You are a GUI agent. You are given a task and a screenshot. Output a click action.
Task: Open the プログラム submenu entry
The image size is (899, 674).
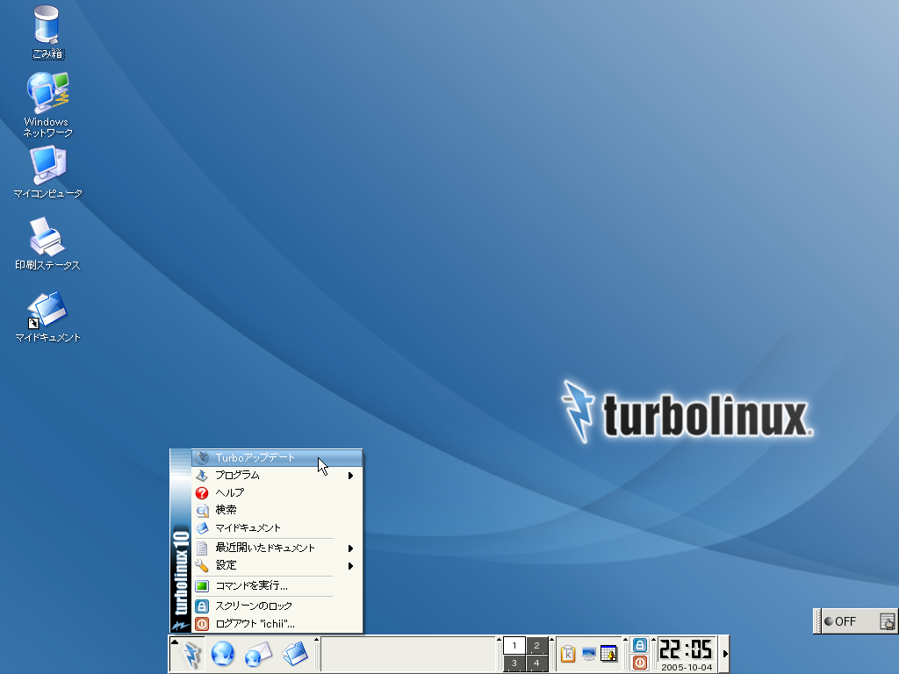277,475
